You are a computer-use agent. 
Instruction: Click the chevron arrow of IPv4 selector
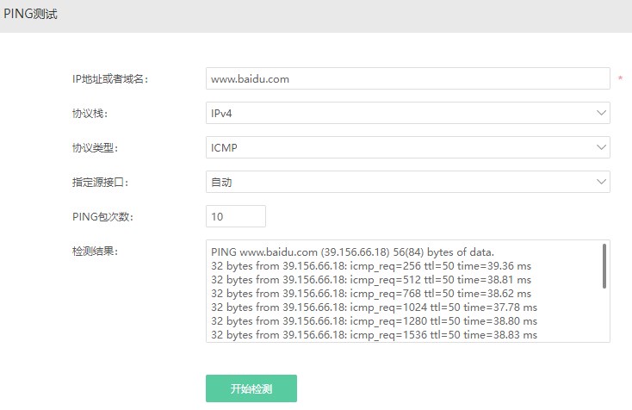tap(601, 113)
